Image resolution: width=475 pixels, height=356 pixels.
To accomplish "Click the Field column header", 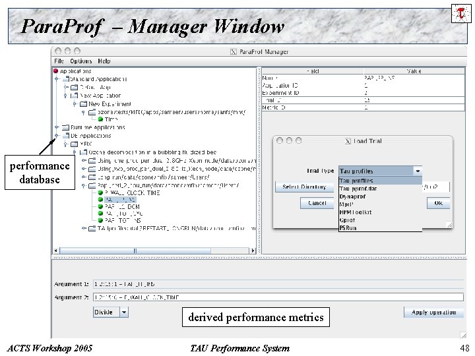I will coord(313,71).
